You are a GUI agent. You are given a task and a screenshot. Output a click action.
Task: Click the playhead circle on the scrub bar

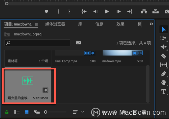(7, 4)
